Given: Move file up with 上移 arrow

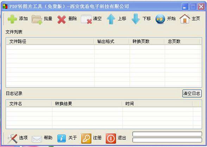Looking at the screenshot, I should click(x=111, y=19).
